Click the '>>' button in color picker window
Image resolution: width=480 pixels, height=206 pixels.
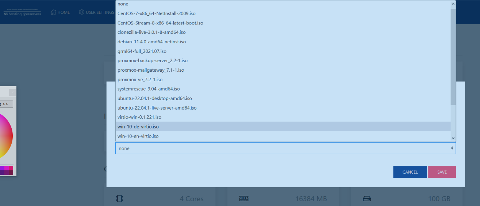point(6,104)
